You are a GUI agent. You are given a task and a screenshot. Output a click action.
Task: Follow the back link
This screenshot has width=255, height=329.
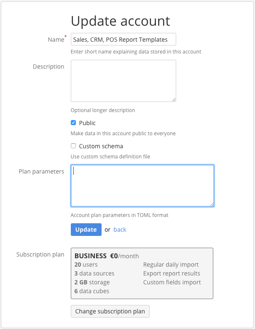(120, 230)
